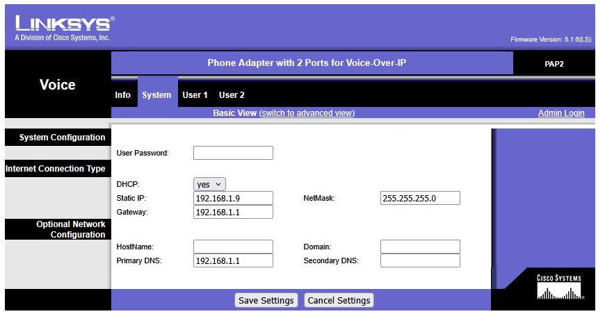The image size is (605, 323).
Task: Click the Cancel Settings button
Action: (339, 300)
